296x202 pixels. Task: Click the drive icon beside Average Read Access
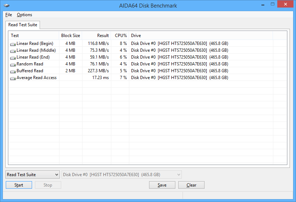[13, 78]
